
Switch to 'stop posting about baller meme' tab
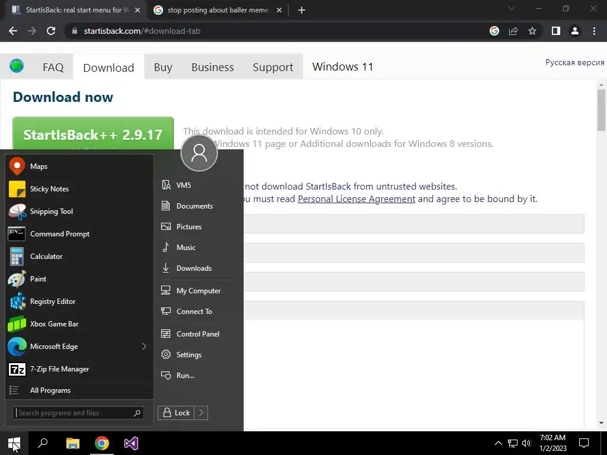pos(218,10)
